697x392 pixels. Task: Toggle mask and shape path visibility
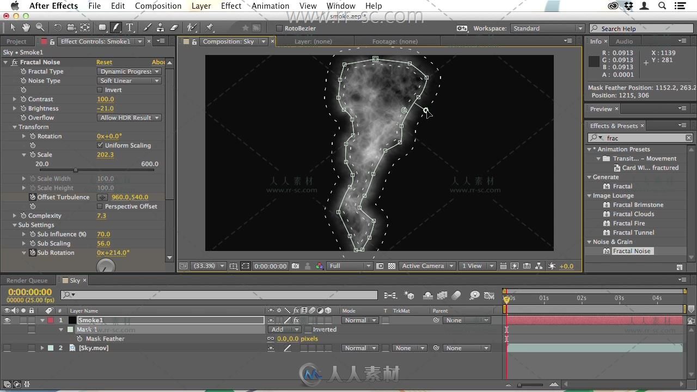[x=246, y=266]
